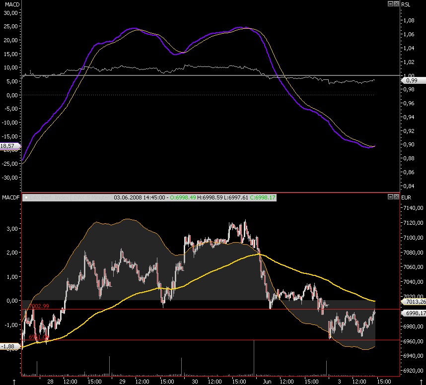Click the 7140,00 price axis label
The image size is (426, 385).
pos(413,208)
